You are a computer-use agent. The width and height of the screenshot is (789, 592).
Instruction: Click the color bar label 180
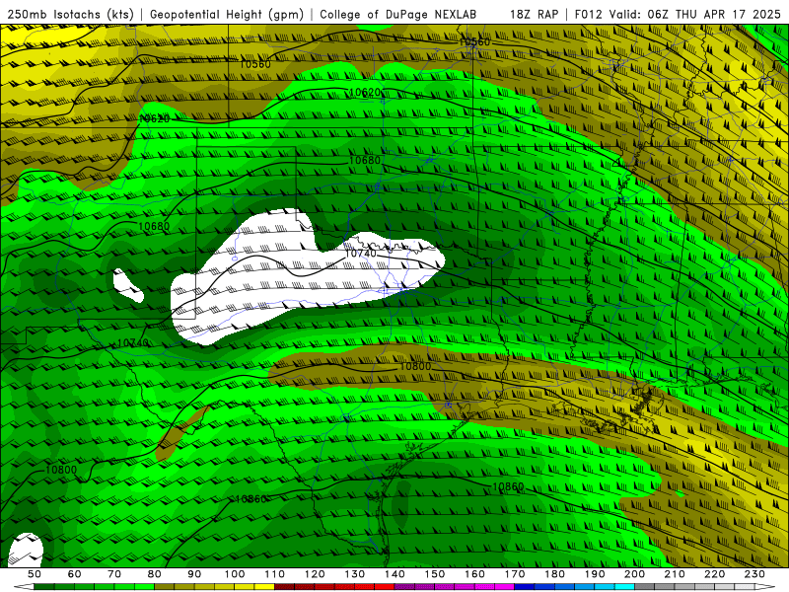pos(554,574)
